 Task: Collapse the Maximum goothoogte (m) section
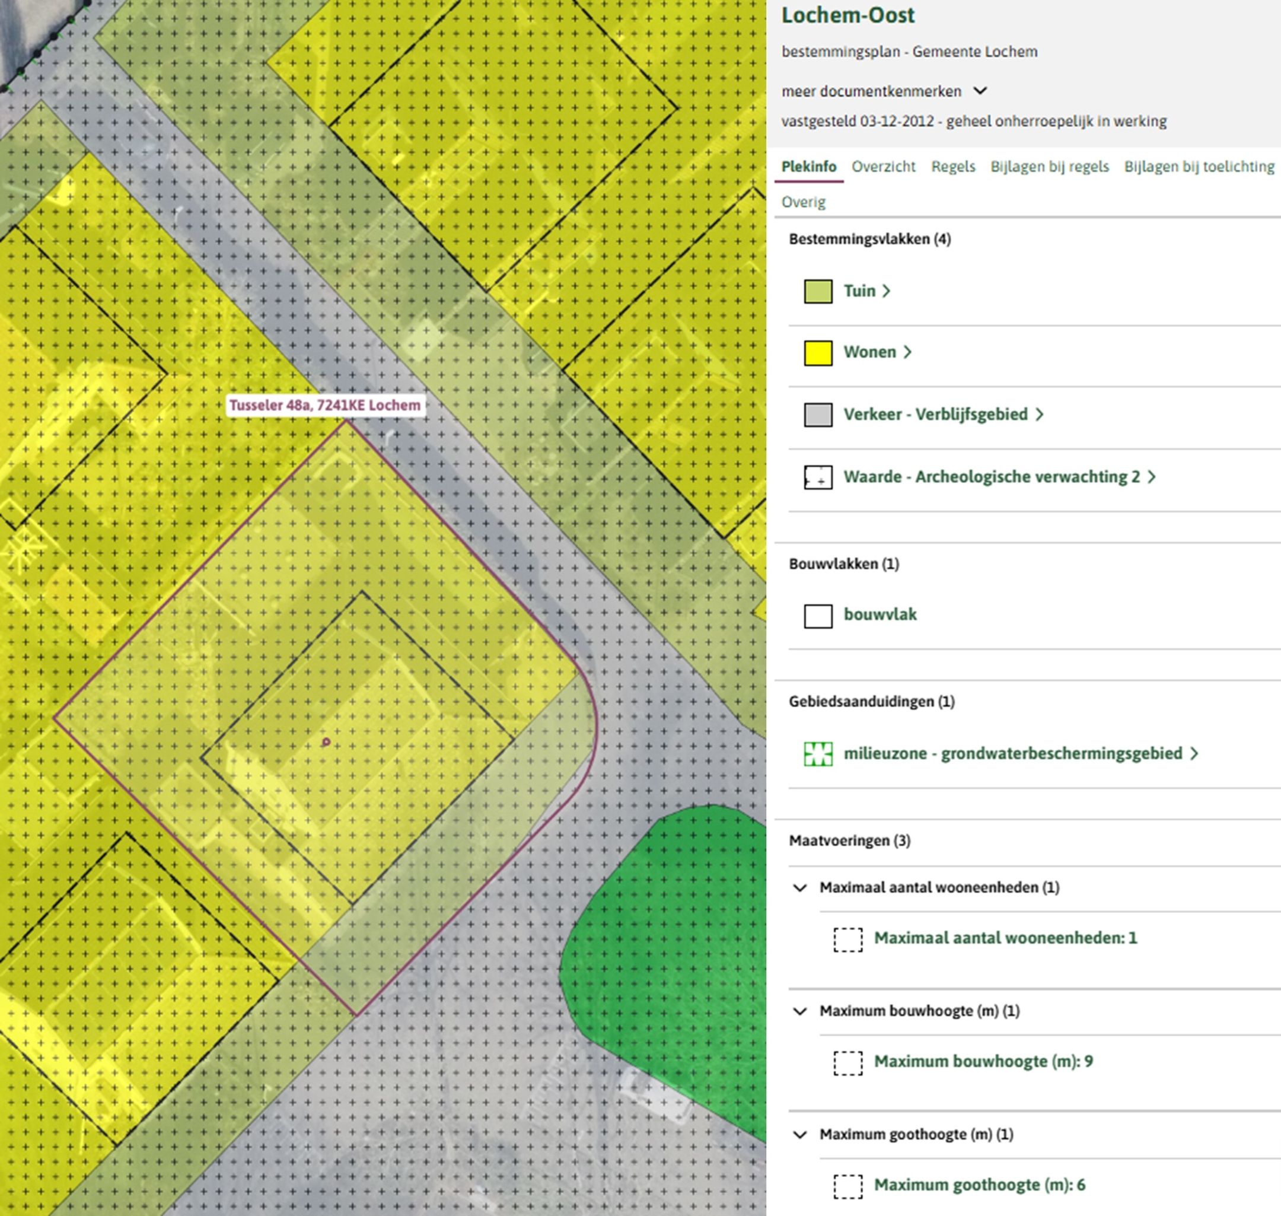pyautogui.click(x=800, y=1134)
